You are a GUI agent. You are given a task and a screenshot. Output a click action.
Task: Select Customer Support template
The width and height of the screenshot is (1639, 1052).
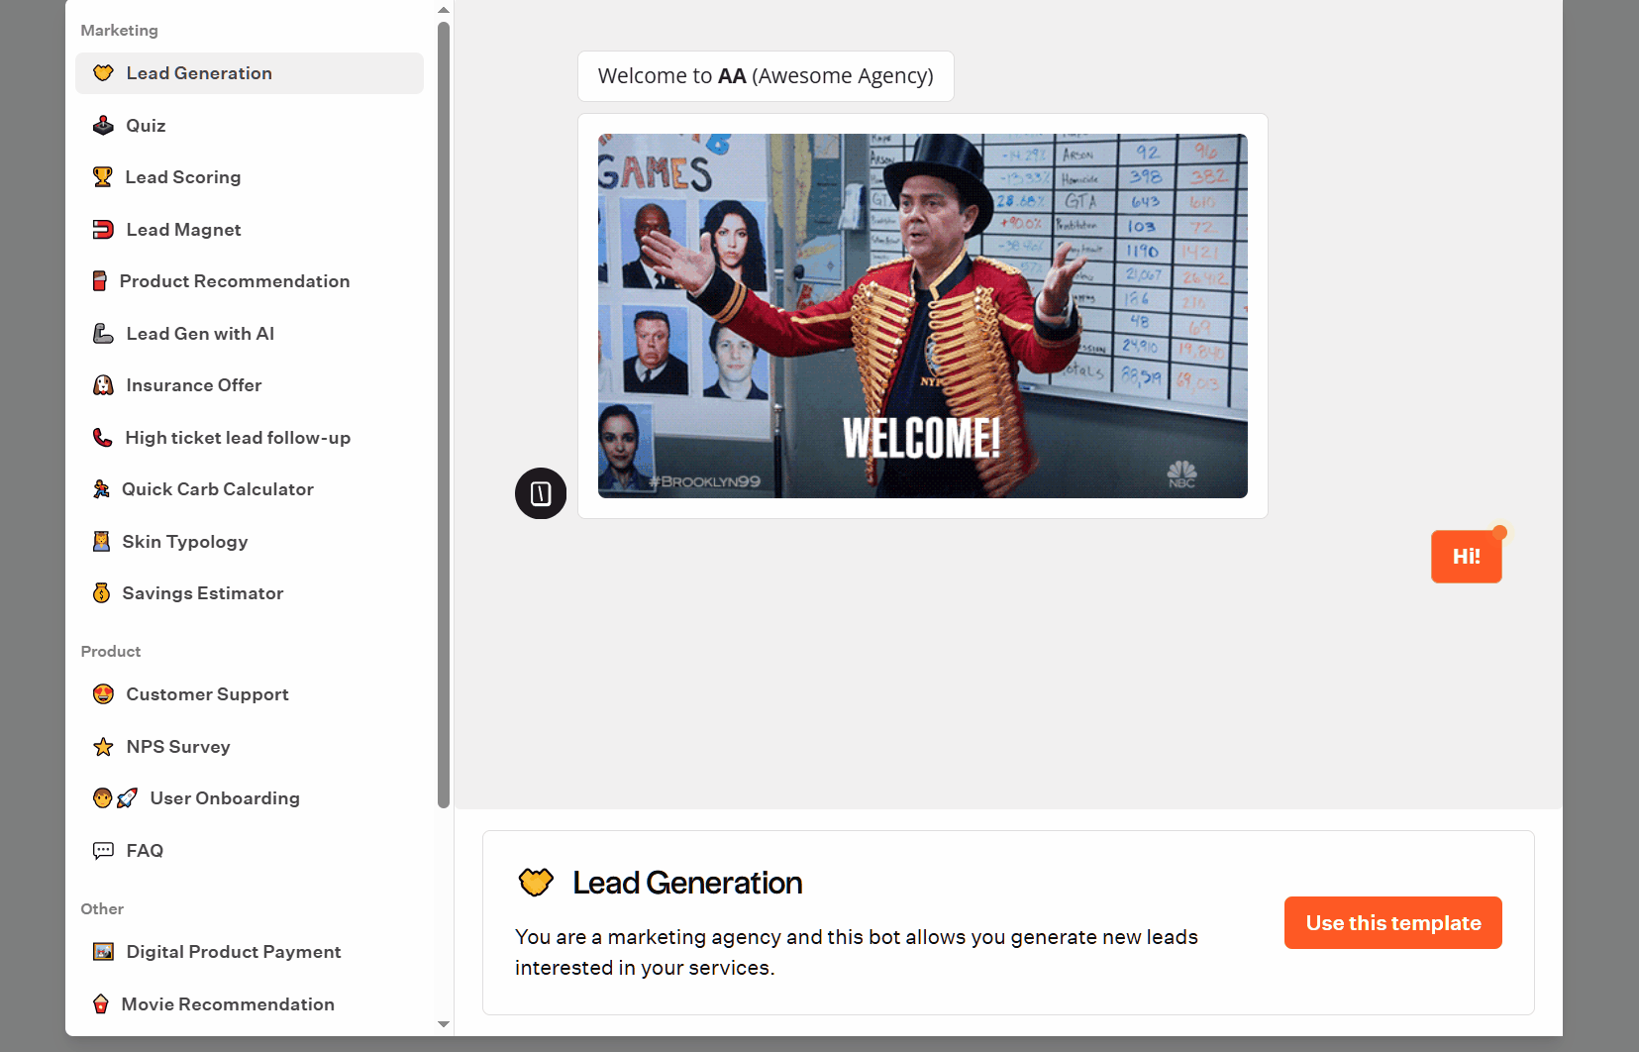point(250,694)
